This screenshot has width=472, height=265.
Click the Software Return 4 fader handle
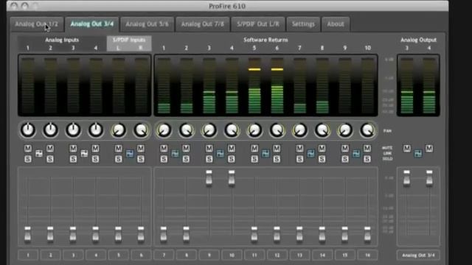point(232,177)
